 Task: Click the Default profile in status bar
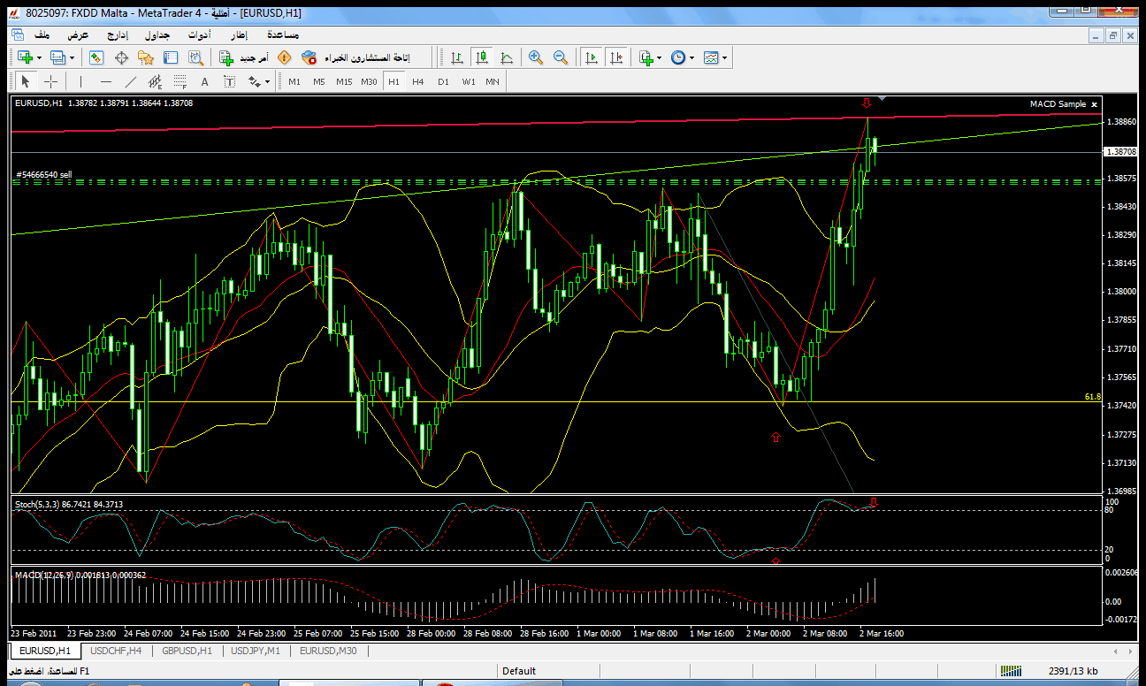519,671
